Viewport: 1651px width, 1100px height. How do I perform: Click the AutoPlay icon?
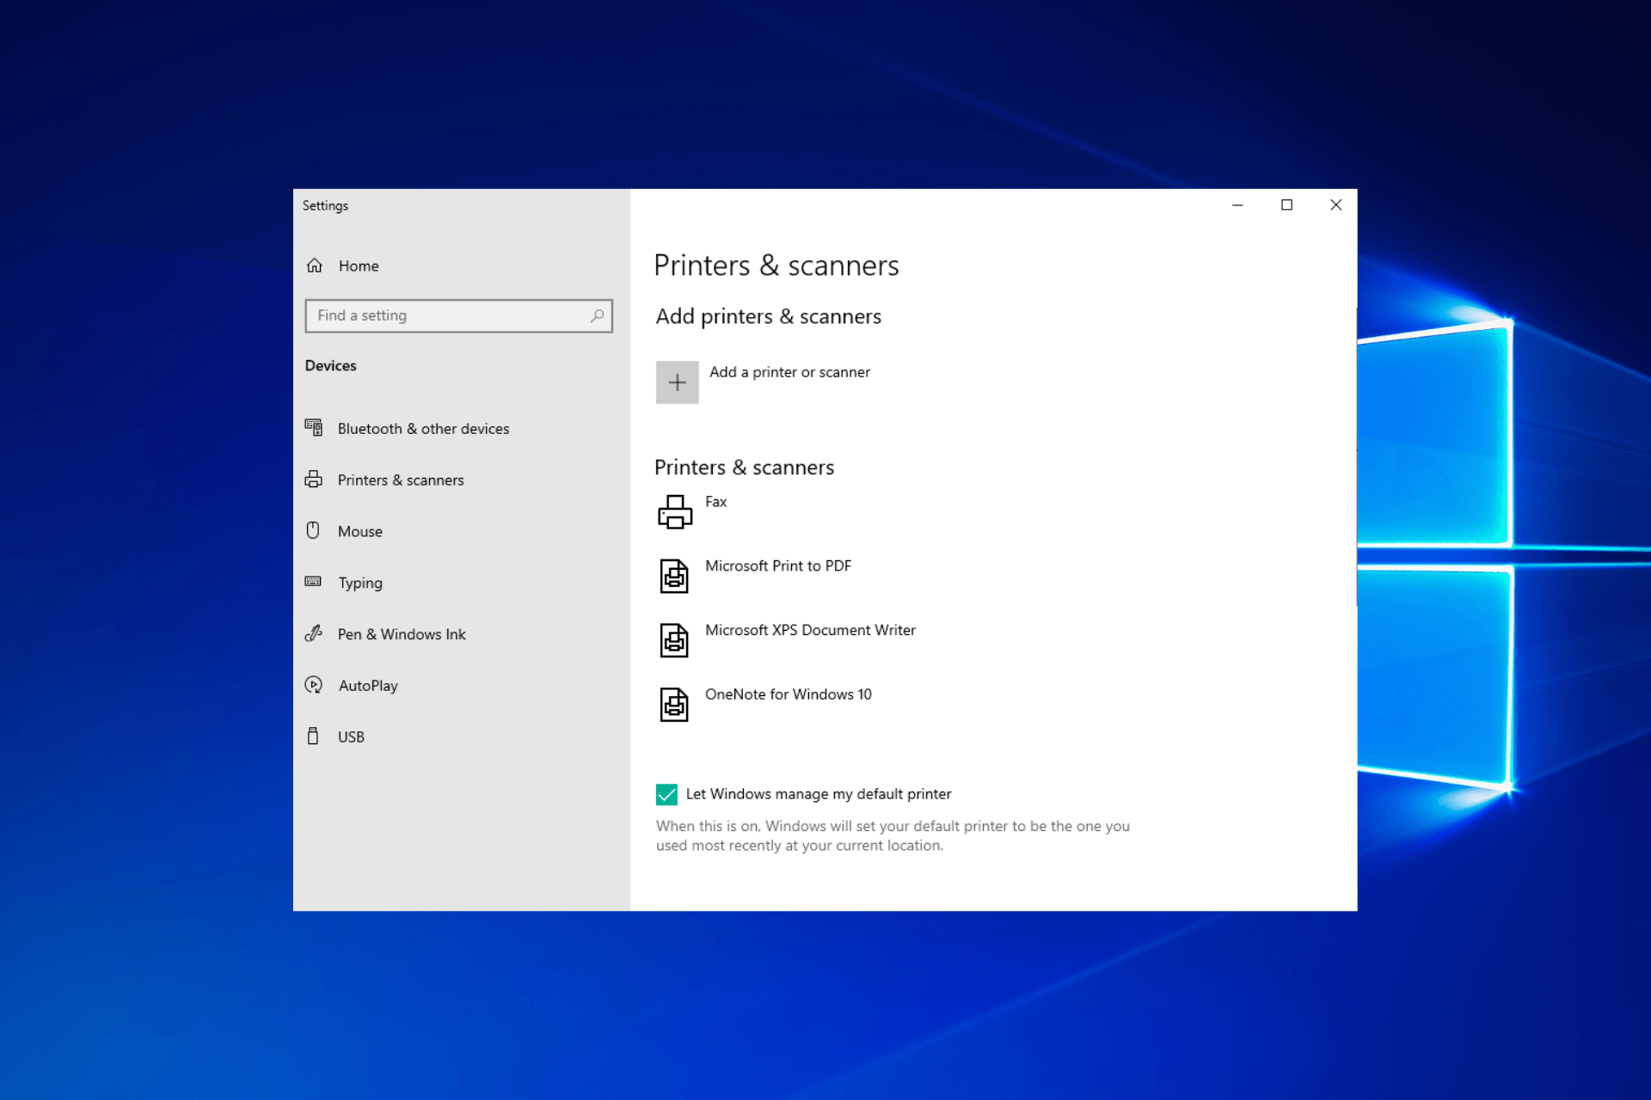(x=315, y=685)
